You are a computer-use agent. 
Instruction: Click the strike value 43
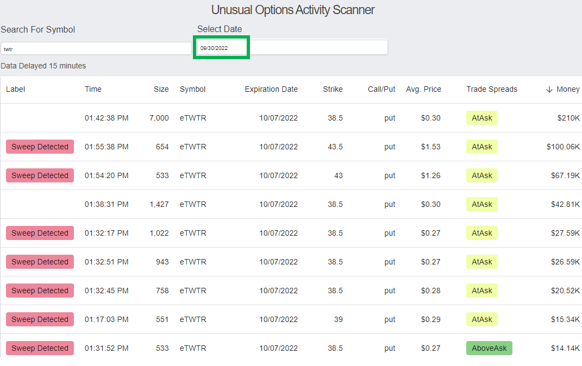(338, 175)
